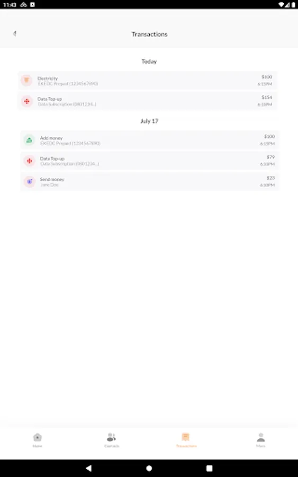Screen dimensions: 298x477
Task: Tap the Electricity transaction icon
Action: coord(26,81)
